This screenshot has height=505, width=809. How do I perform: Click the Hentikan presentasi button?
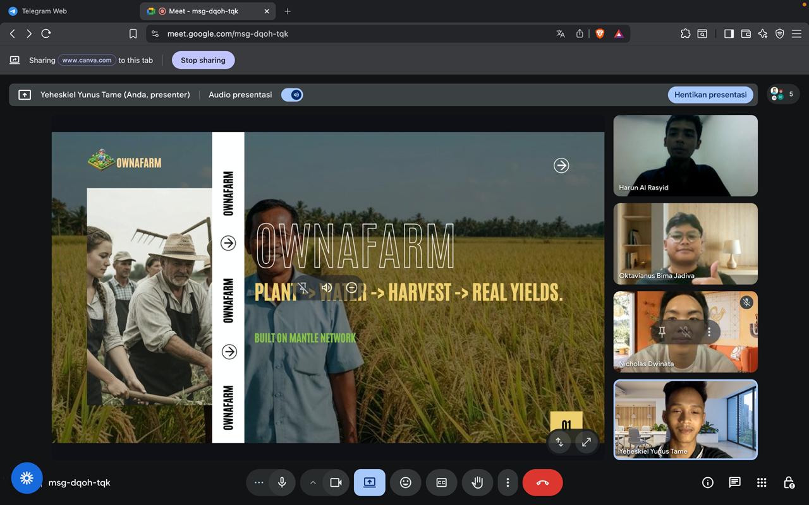[710, 95]
